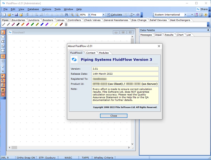Click the STP: Duxbury status bar entry
Viewport: 211px width, 160px height.
(x=47, y=158)
